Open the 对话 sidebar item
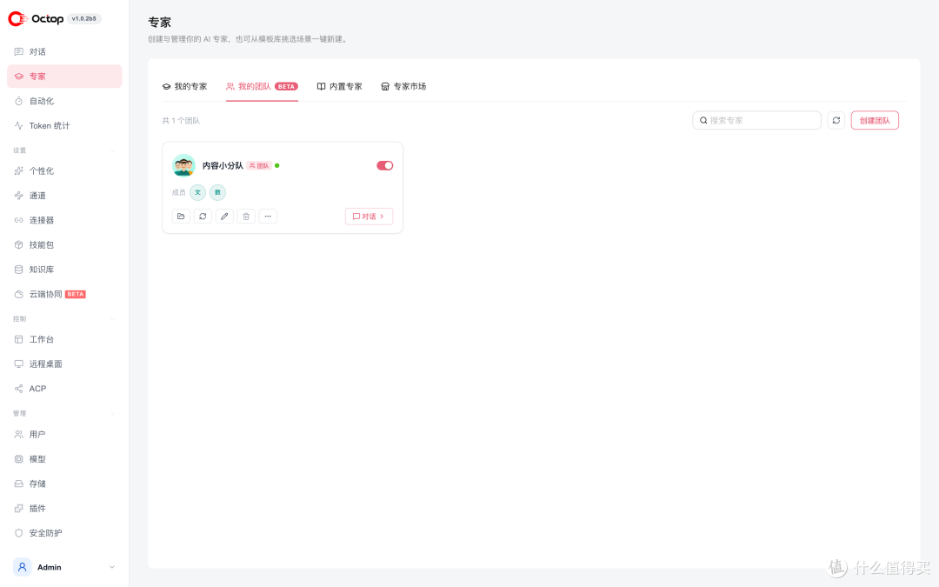The width and height of the screenshot is (939, 587). coord(64,51)
